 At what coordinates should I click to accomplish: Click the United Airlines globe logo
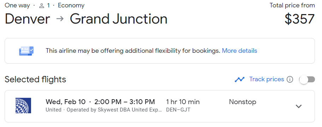tap(23, 106)
